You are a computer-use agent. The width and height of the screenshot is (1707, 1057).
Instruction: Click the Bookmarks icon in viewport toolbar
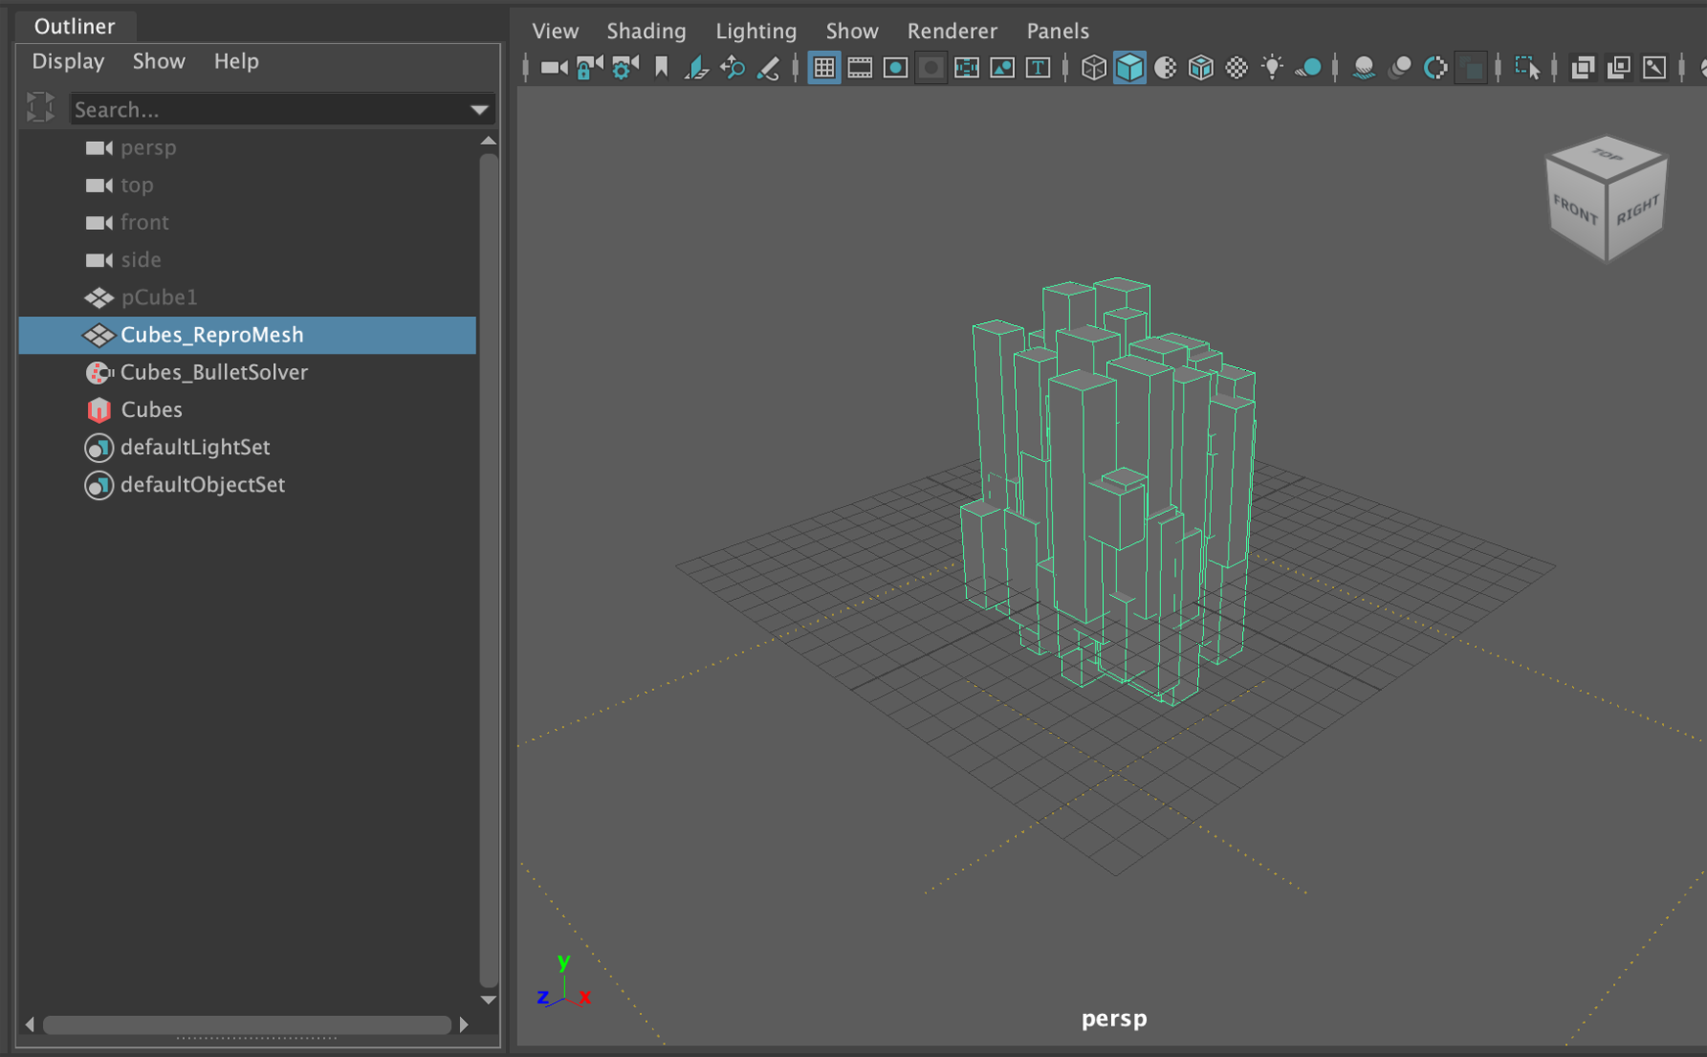pyautogui.click(x=662, y=68)
